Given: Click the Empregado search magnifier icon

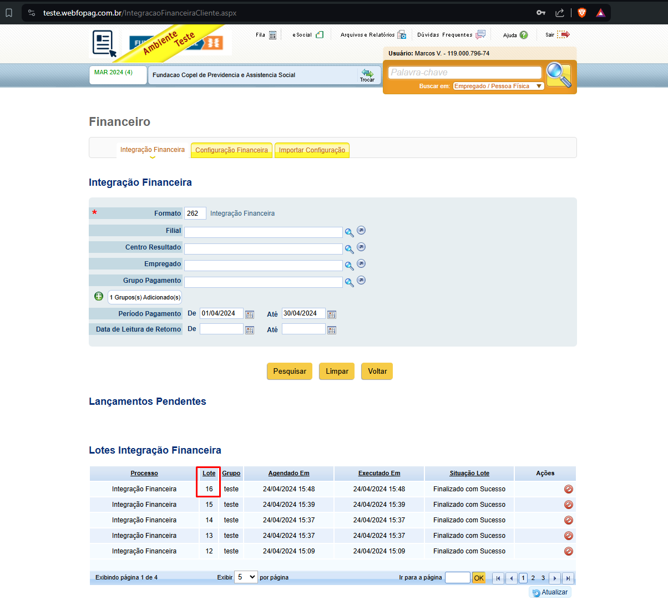Looking at the screenshot, I should tap(349, 266).
